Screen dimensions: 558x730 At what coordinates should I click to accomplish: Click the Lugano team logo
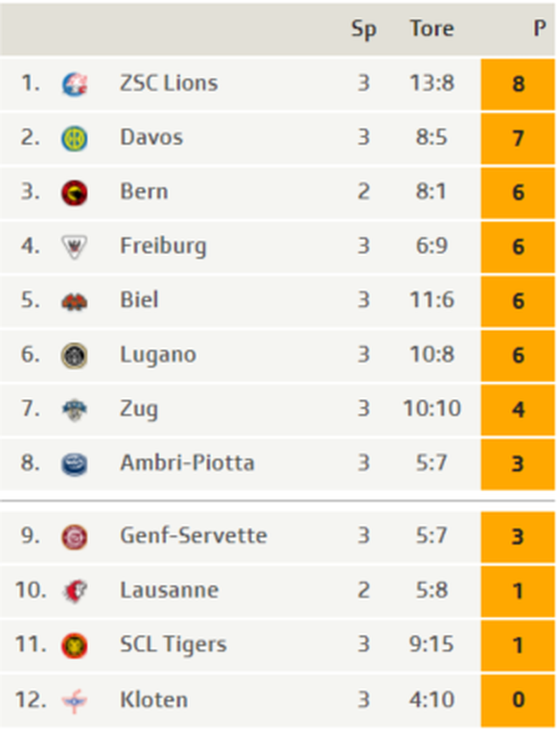(x=75, y=356)
